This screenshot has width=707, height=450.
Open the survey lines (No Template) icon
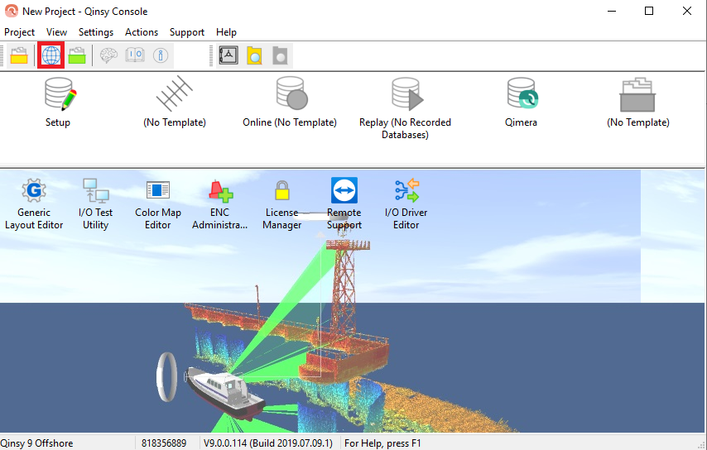coord(175,93)
